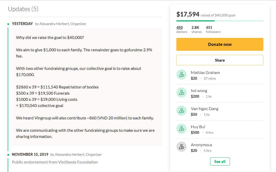276x172 pixels.
Task: Click the $17,594 raised amount
Action: 188,14
